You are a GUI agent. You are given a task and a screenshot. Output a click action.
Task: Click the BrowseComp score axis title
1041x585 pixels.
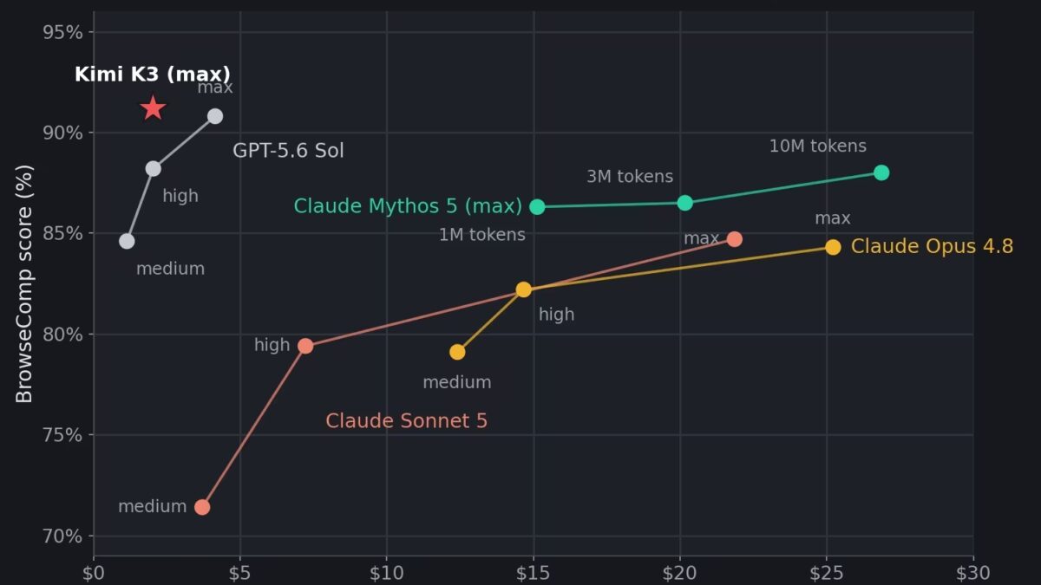click(24, 283)
